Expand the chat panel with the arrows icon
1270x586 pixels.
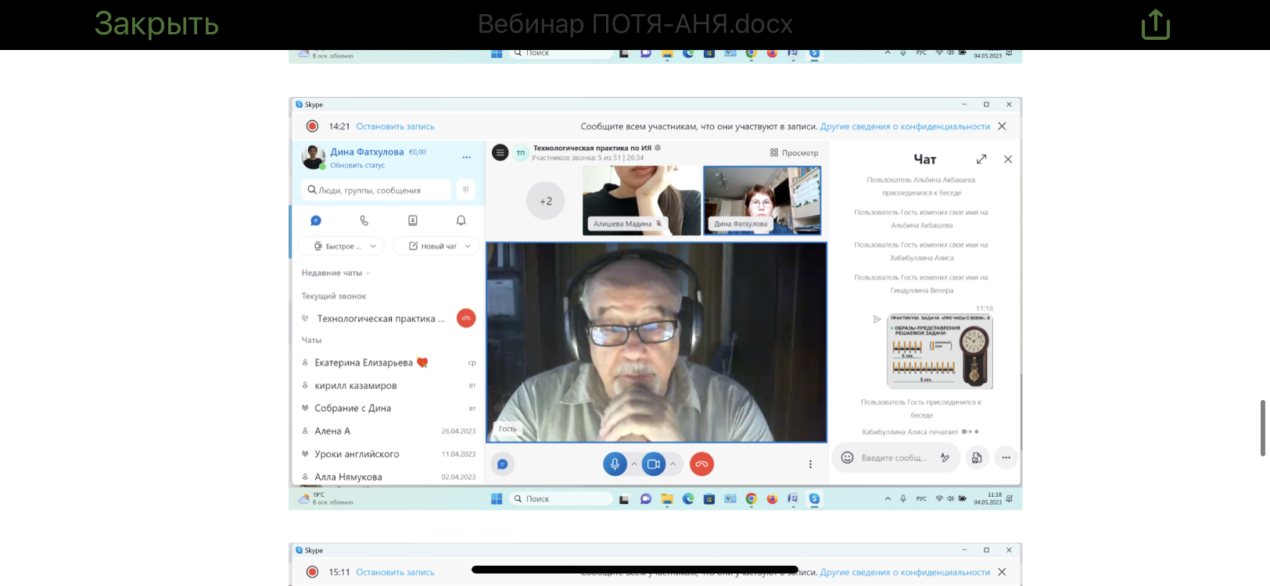point(981,159)
